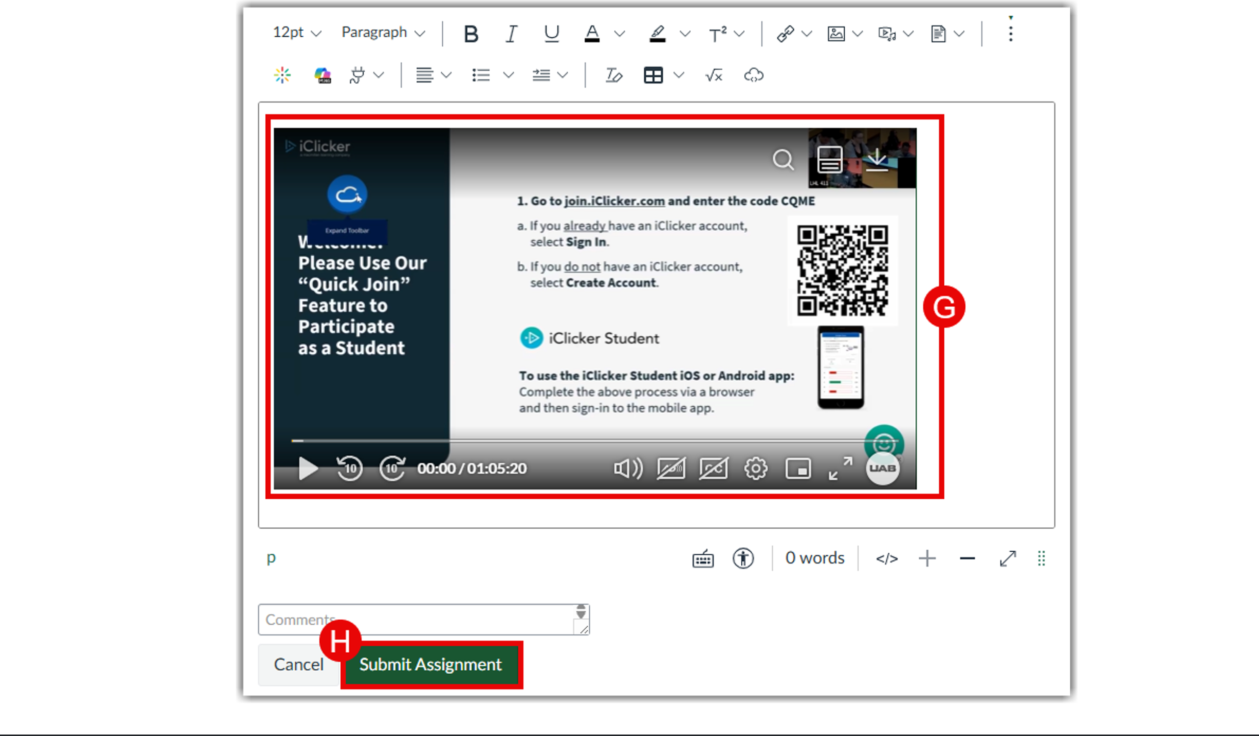The width and height of the screenshot is (1259, 736).
Task: Click the green smiley reaction button
Action: point(884,442)
